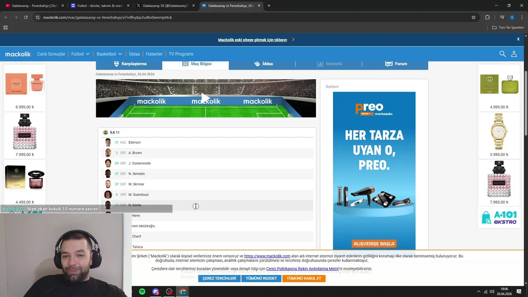Close the Galatasaray SK X tab

[x=193, y=6]
